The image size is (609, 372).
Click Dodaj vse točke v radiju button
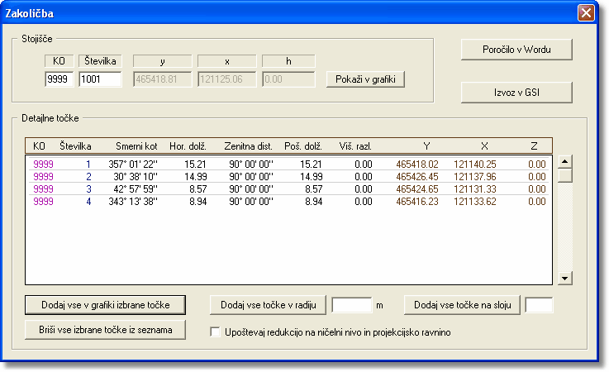coord(268,305)
